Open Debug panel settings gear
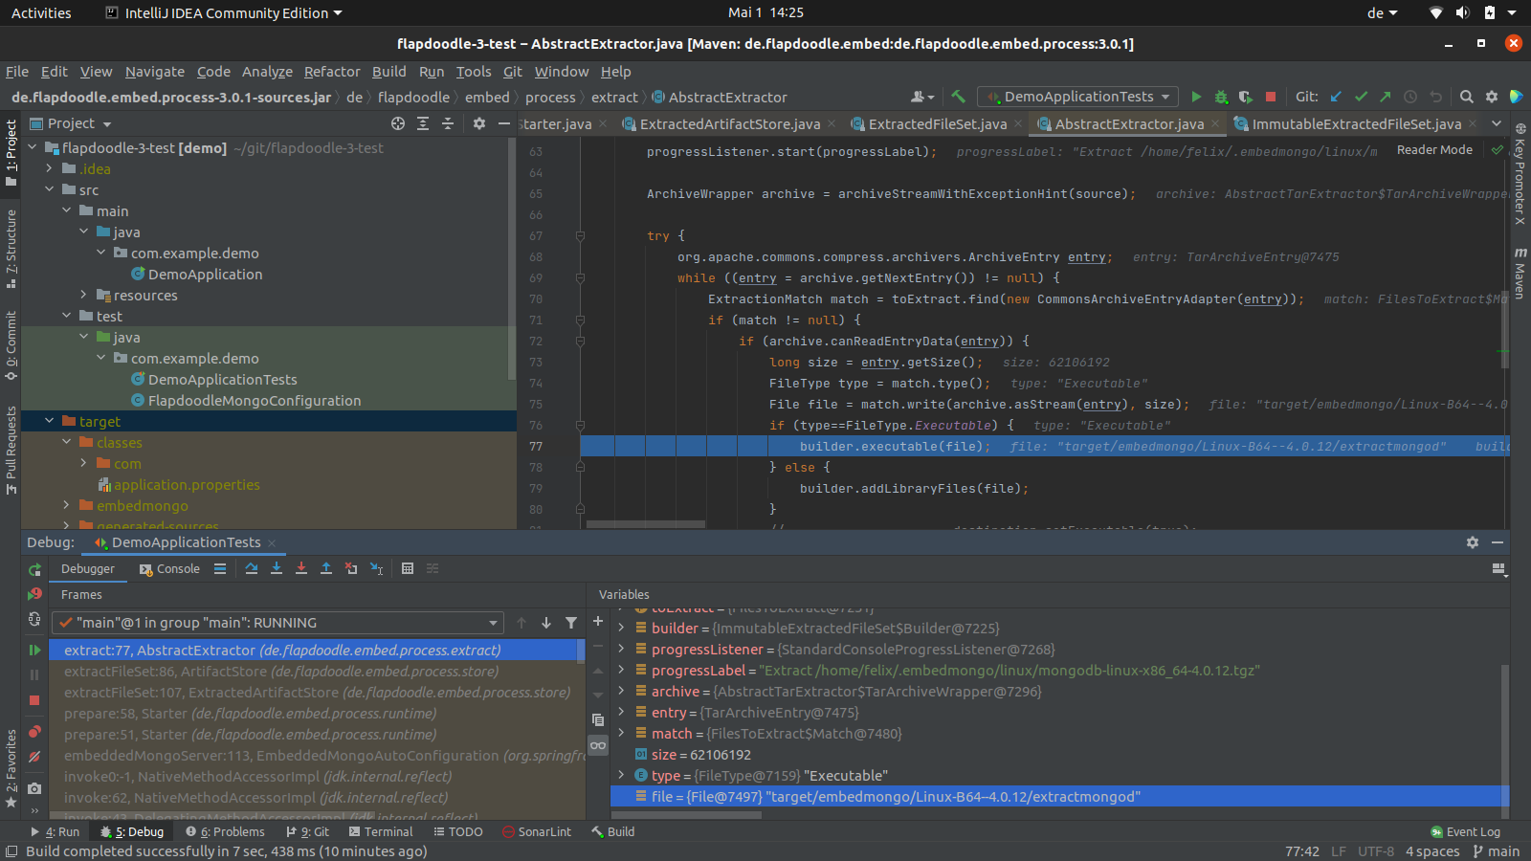 click(1473, 542)
